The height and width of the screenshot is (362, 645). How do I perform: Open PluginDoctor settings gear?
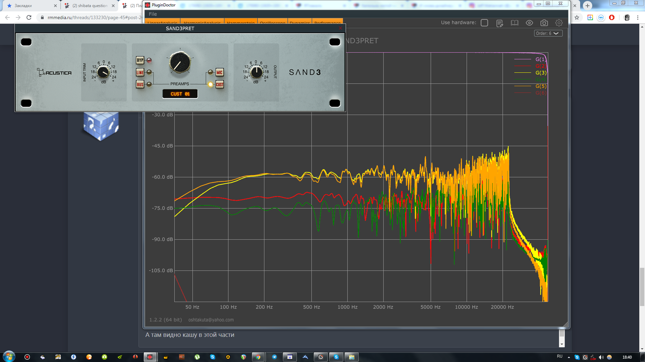coord(559,23)
